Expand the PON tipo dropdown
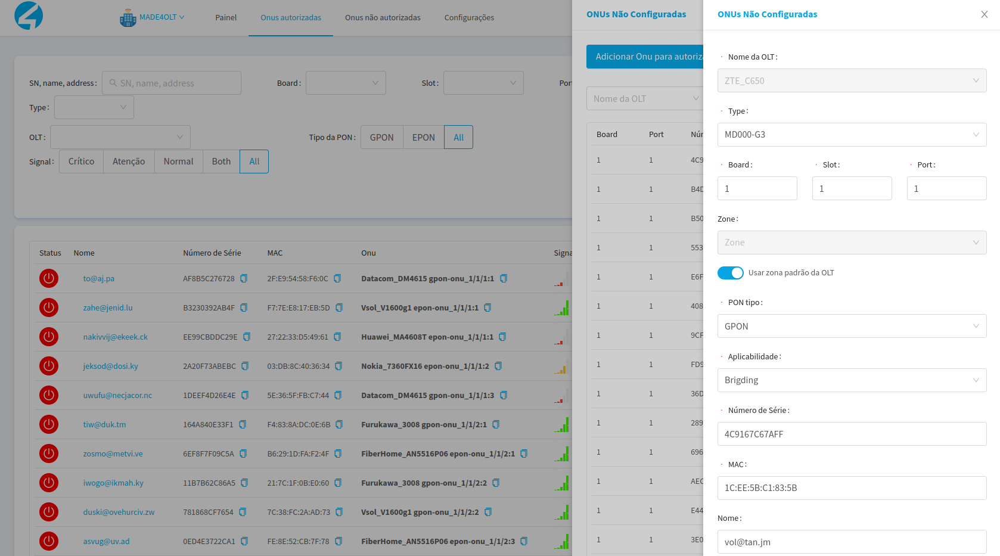This screenshot has width=1000, height=556. 851,326
